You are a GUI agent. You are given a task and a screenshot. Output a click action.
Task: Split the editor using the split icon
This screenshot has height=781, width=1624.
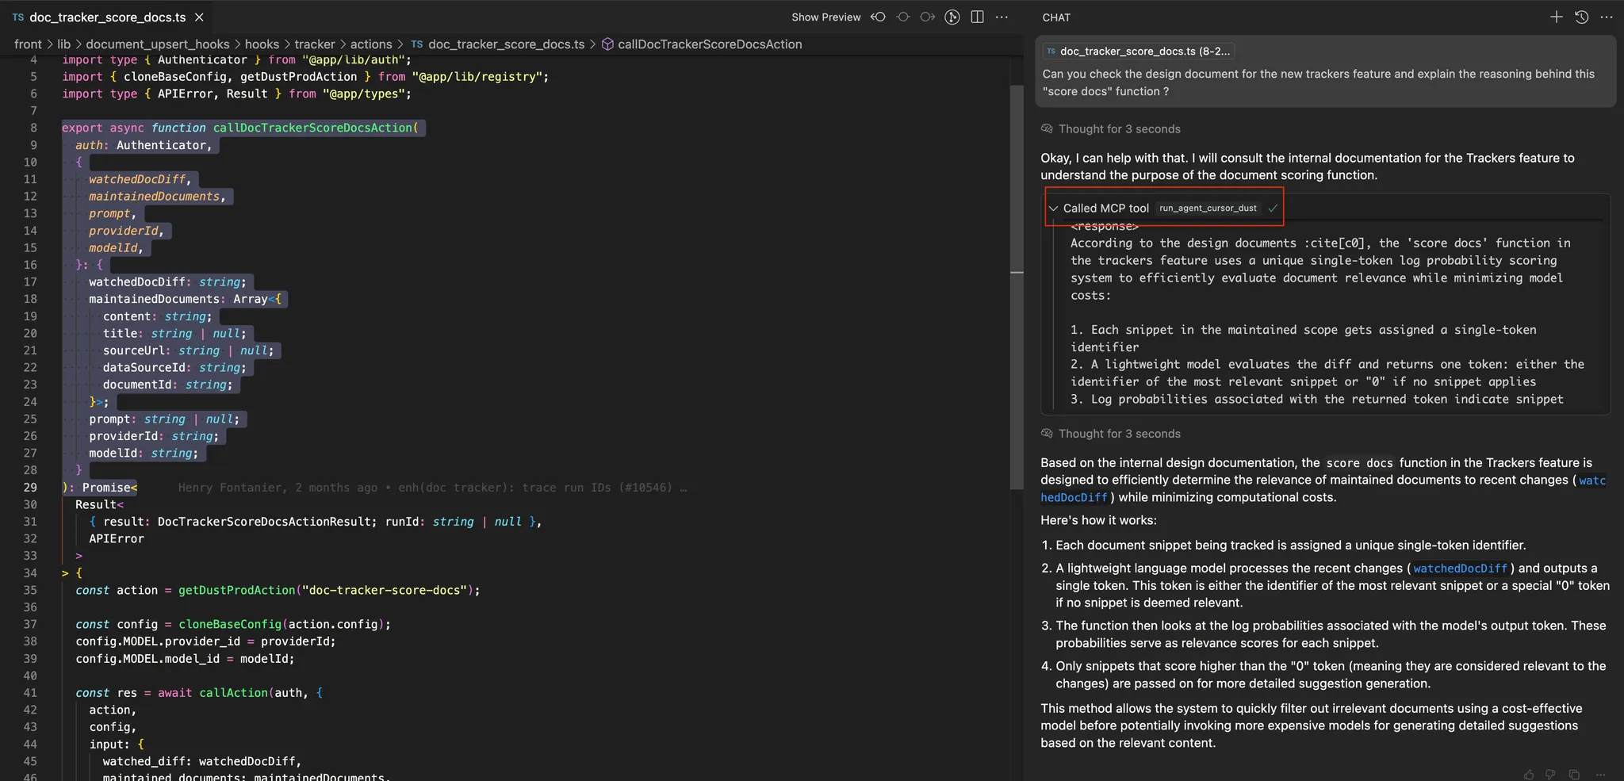coord(978,17)
